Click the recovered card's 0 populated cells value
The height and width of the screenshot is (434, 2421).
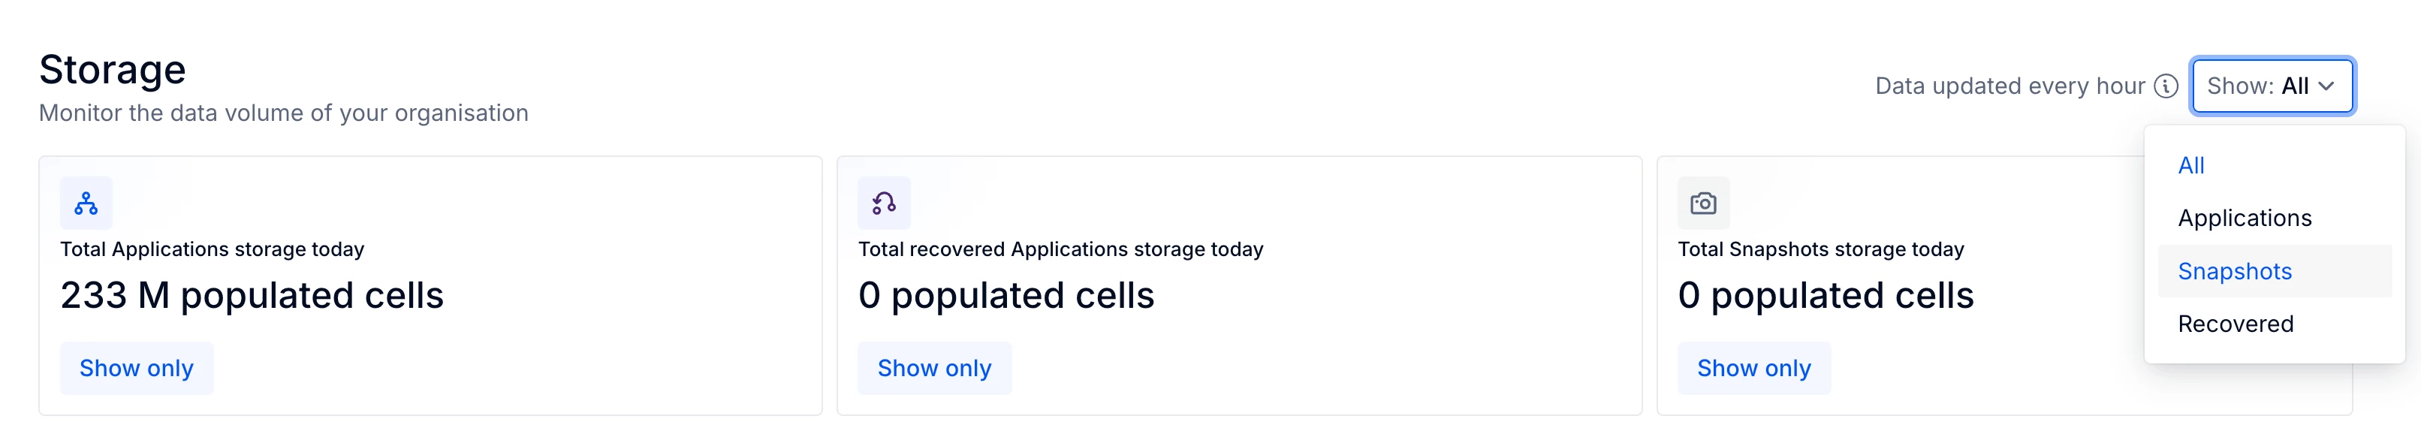pyautogui.click(x=1005, y=296)
